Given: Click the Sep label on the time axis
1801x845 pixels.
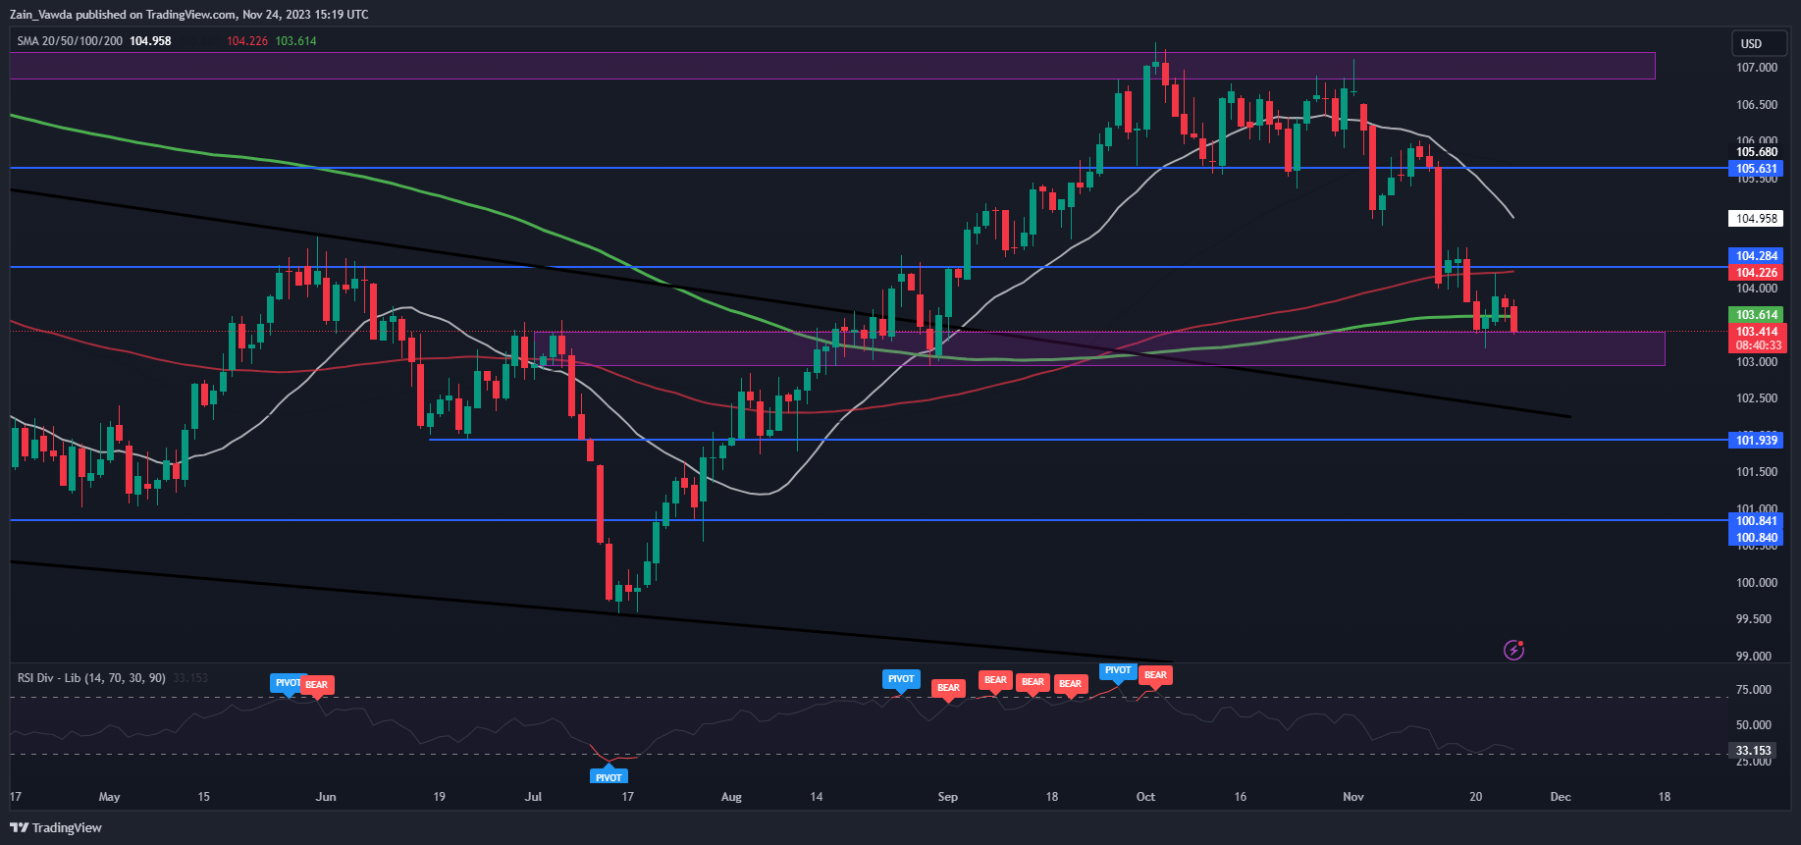Looking at the screenshot, I should click(947, 797).
